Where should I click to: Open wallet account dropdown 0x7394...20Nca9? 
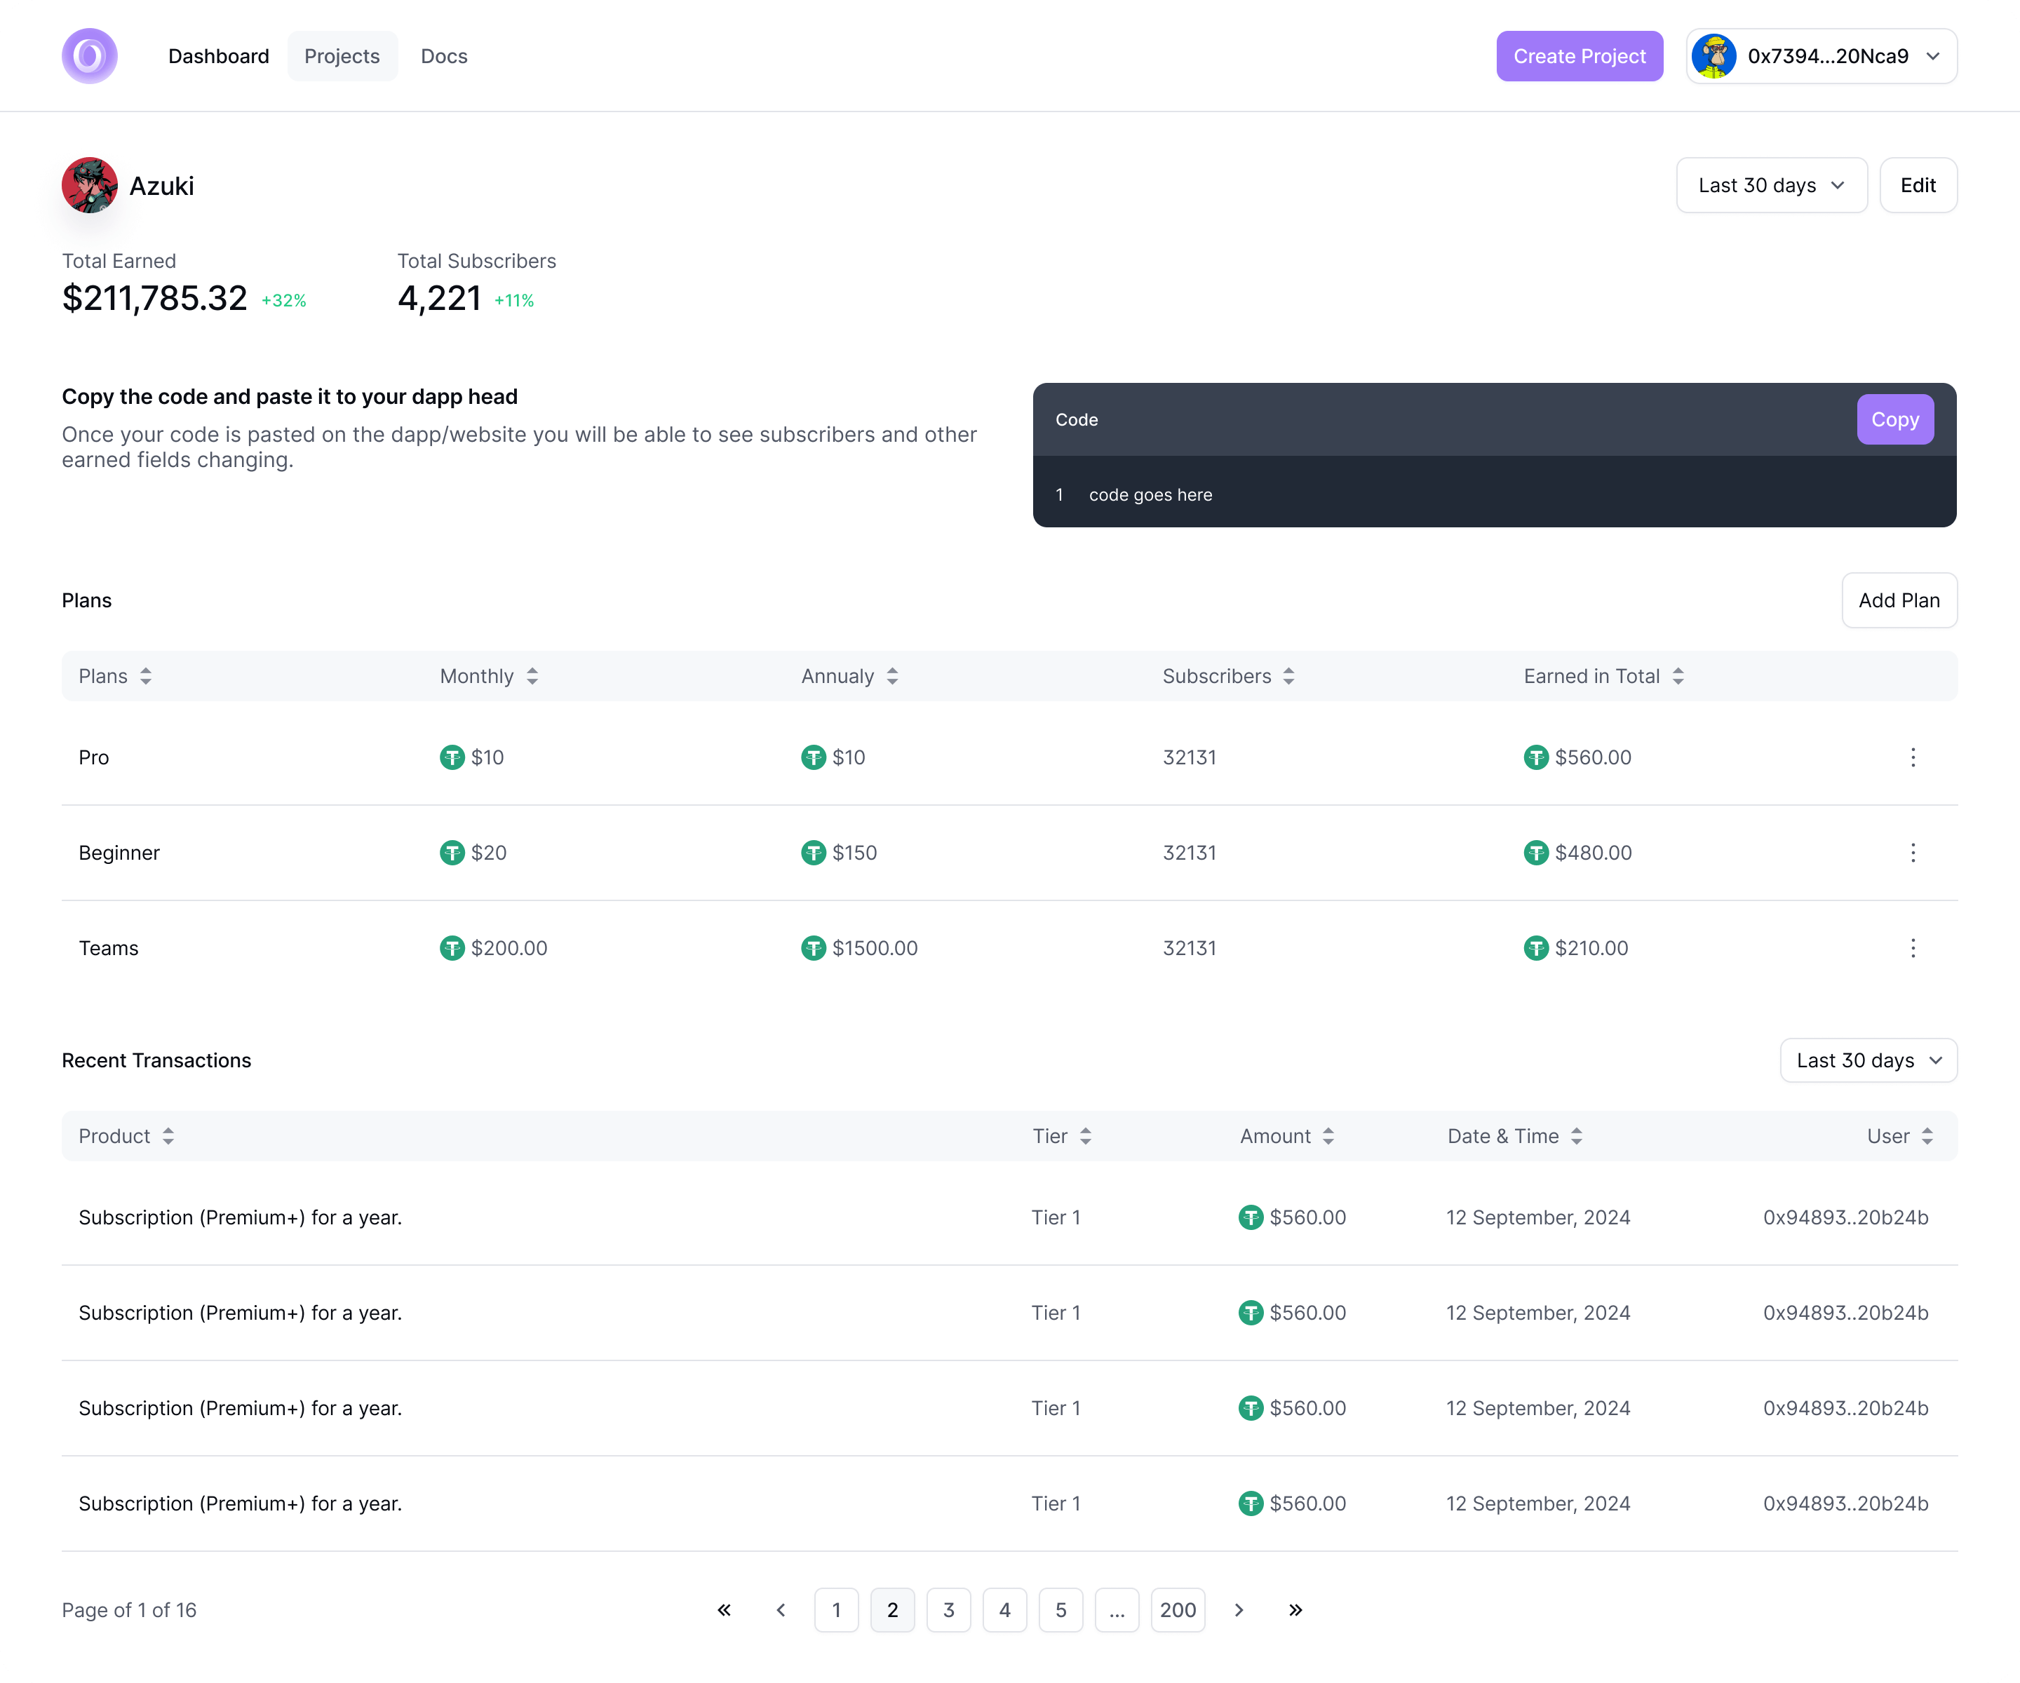1821,56
